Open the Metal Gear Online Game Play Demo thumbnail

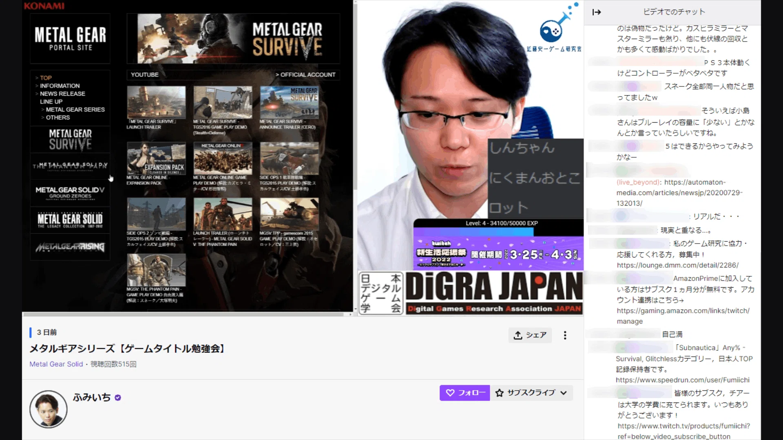(223, 158)
